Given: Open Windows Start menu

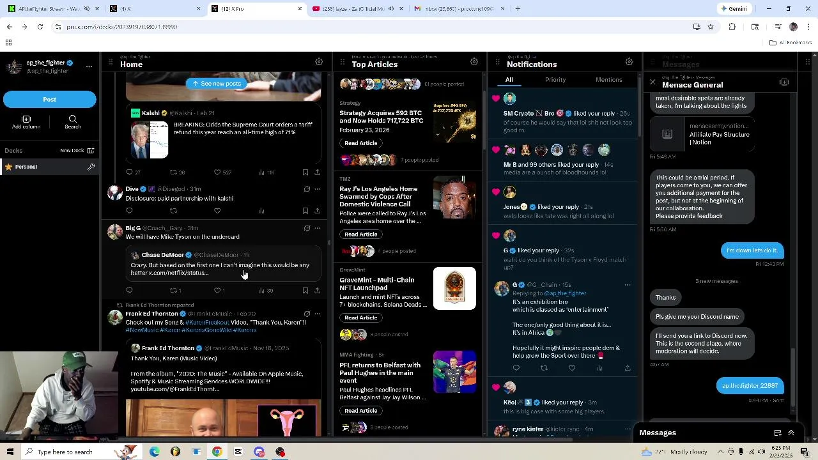Looking at the screenshot, I should 10,452.
